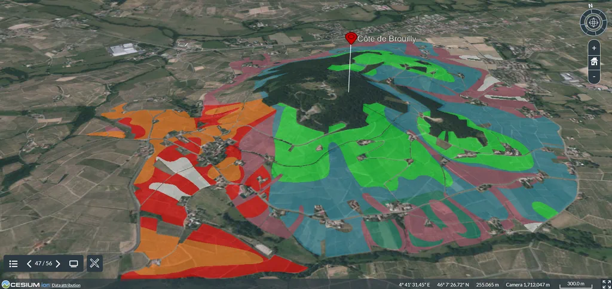
Task: Reset view with the home button
Action: (x=593, y=61)
